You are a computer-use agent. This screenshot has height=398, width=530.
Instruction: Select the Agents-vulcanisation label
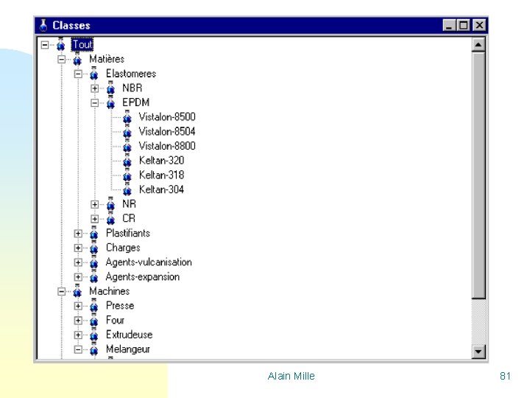click(149, 262)
